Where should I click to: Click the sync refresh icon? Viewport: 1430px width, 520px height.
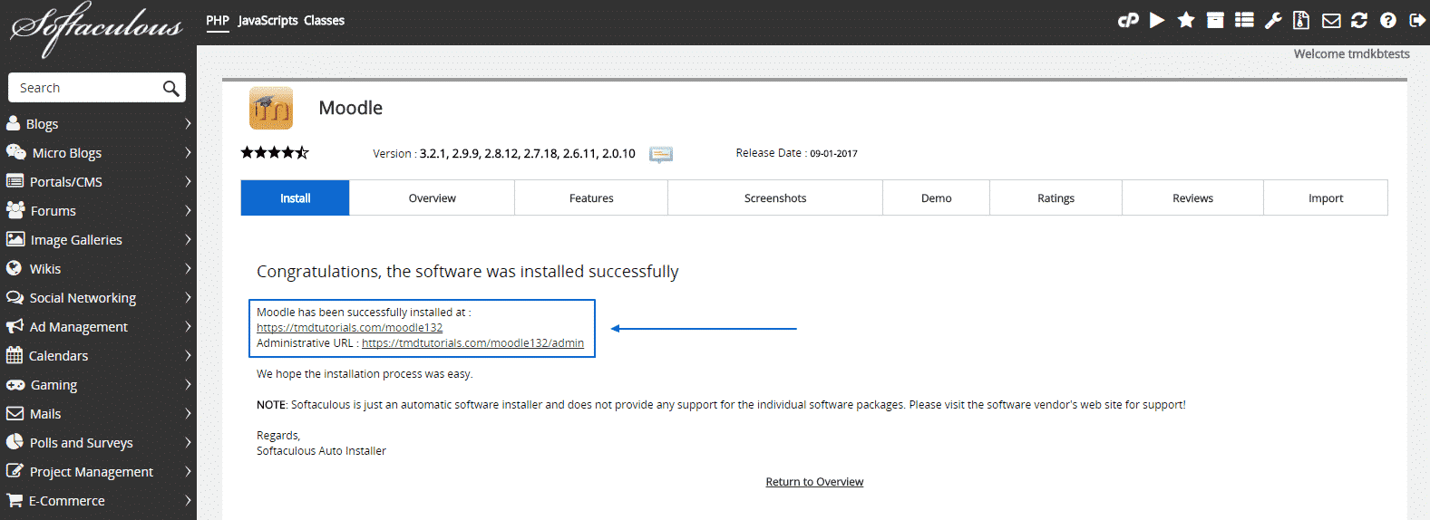coord(1359,20)
